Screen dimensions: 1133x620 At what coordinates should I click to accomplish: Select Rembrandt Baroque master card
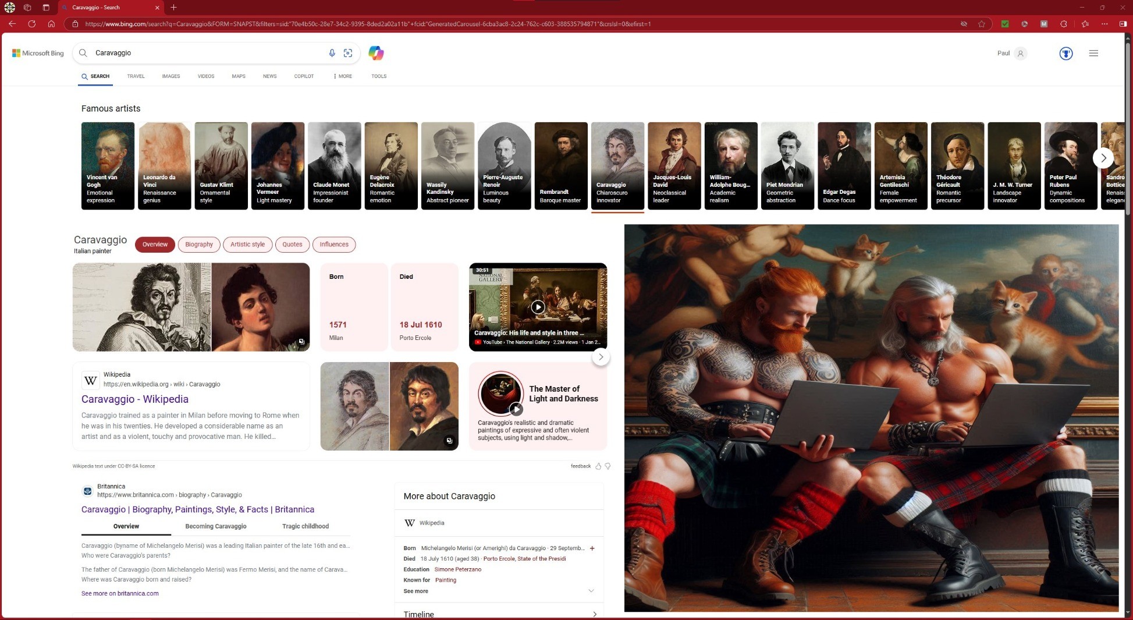[x=561, y=166]
